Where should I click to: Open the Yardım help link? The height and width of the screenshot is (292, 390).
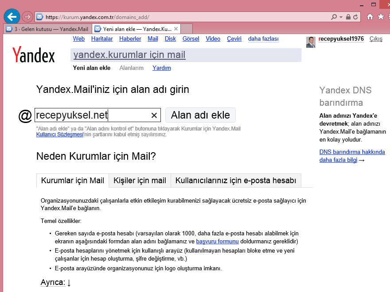click(x=162, y=68)
